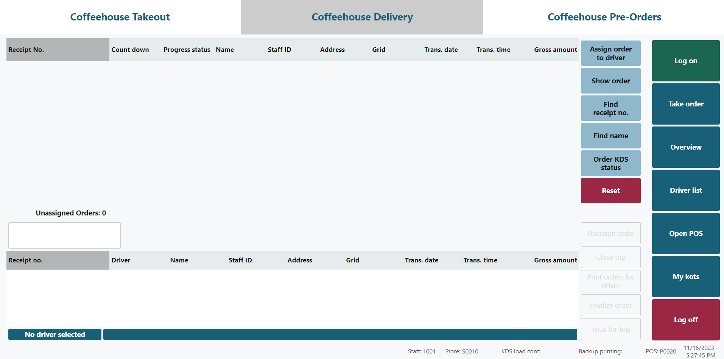Image resolution: width=724 pixels, height=359 pixels.
Task: Open My kots
Action: pos(686,276)
